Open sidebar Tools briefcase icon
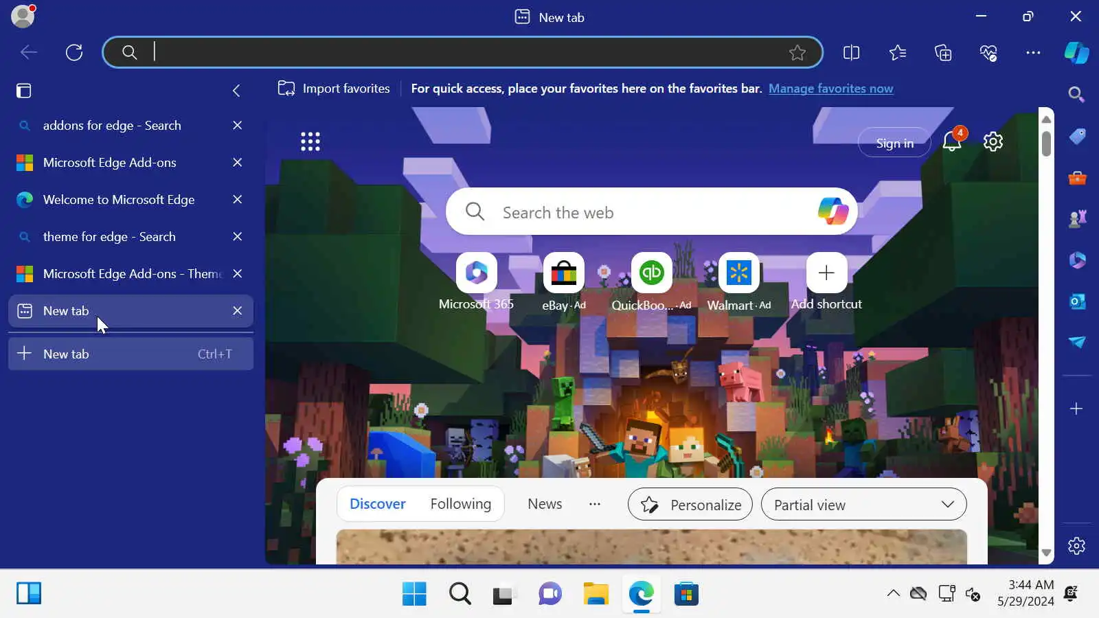 [x=1077, y=178]
